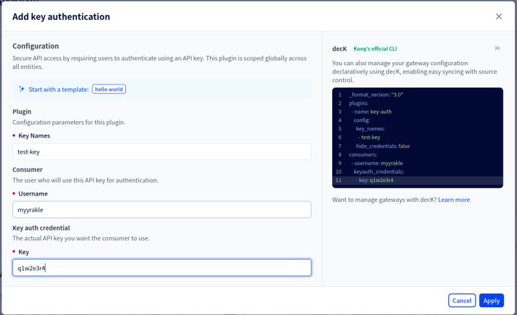Close the Add key authentication dialog
The height and width of the screenshot is (315, 517).
click(x=498, y=17)
